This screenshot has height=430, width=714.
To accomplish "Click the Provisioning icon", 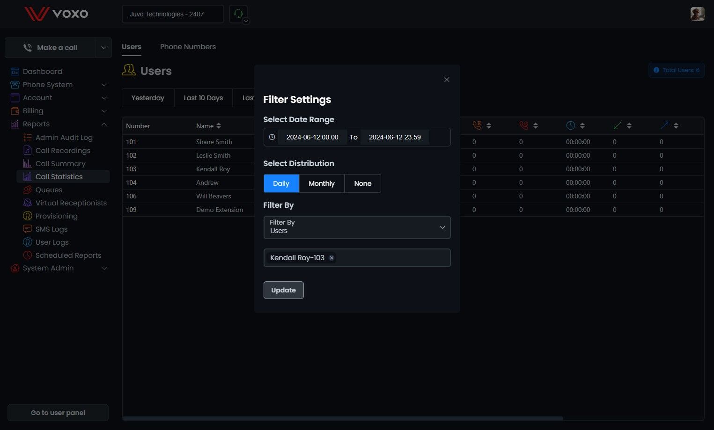I will point(28,216).
